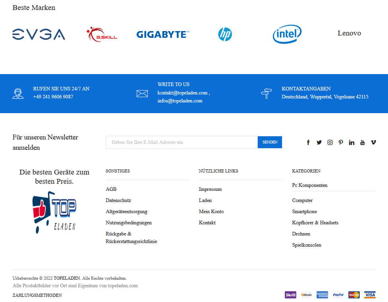Image resolution: width=388 pixels, height=302 pixels.
Task: Click the Intel brand logo
Action: point(287,34)
